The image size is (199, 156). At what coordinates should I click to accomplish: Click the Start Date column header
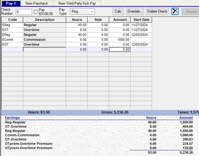(141, 20)
